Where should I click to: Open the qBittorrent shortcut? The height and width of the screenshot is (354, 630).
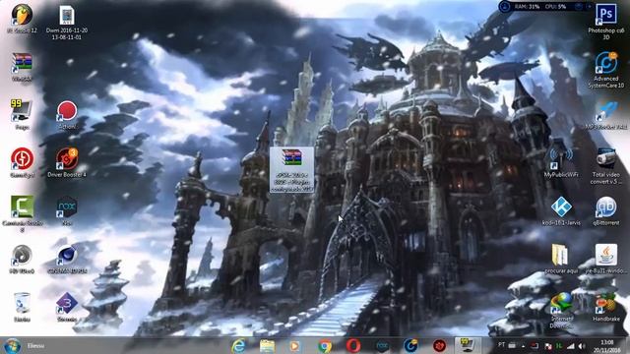tap(606, 210)
